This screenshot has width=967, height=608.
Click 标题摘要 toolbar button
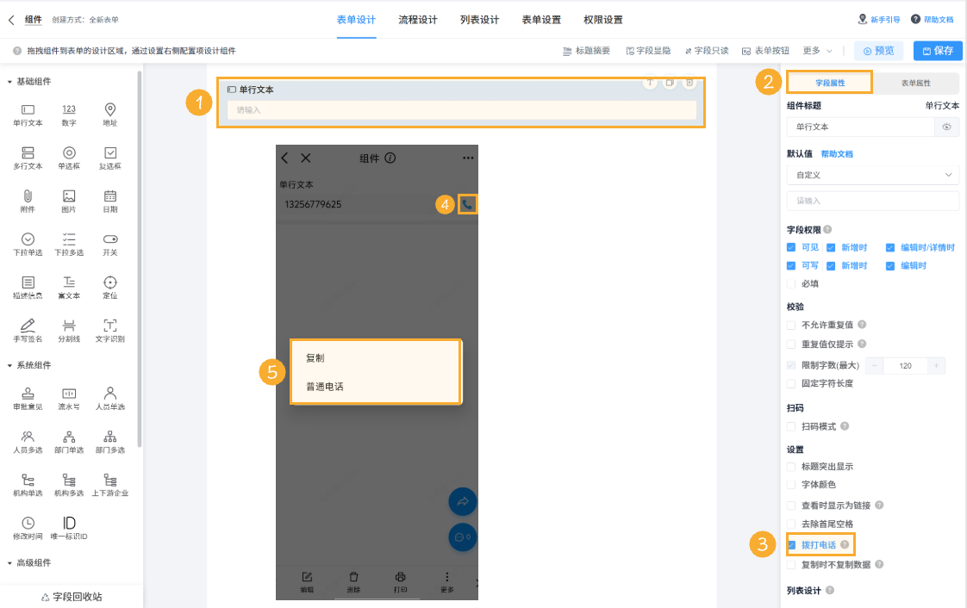pos(586,51)
